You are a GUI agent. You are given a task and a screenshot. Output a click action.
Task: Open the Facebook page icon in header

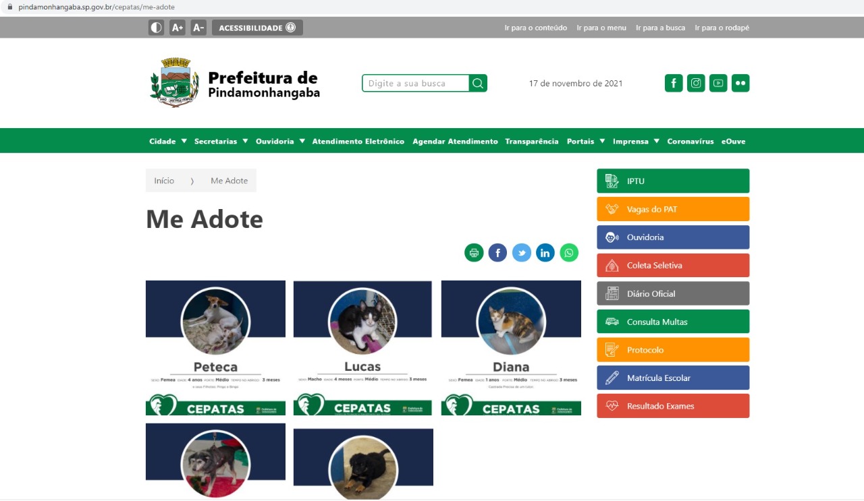674,84
